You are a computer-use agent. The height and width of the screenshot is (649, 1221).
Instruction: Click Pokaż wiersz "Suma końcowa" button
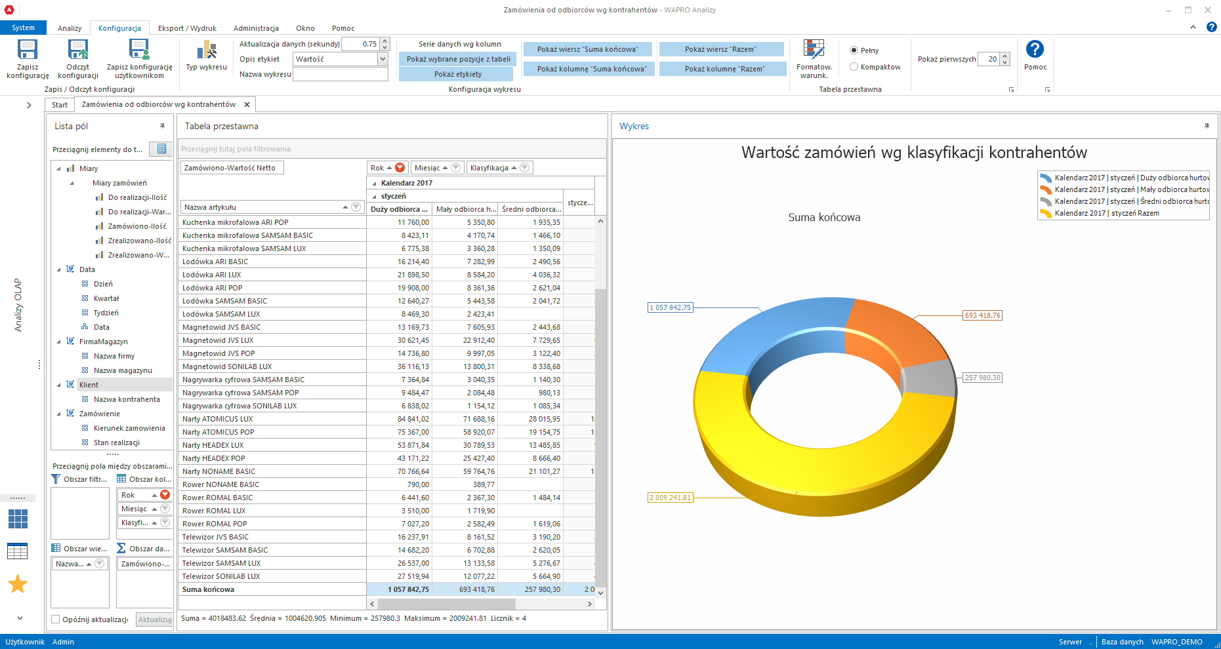(587, 49)
